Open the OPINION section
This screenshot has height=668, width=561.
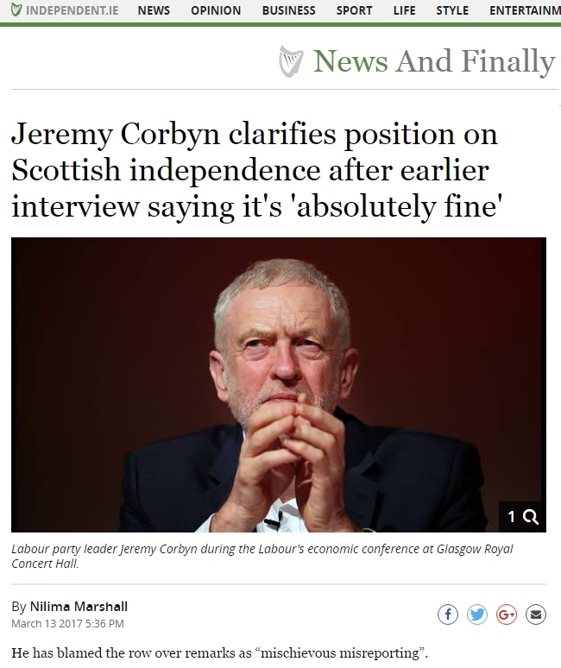[x=216, y=10]
